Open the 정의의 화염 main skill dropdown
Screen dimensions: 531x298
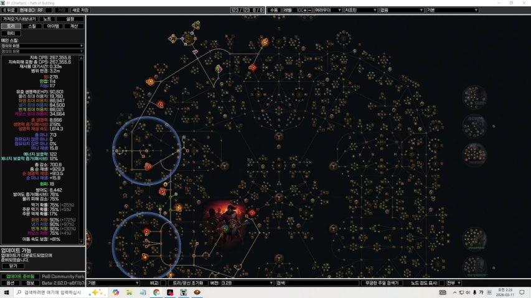tap(42, 45)
